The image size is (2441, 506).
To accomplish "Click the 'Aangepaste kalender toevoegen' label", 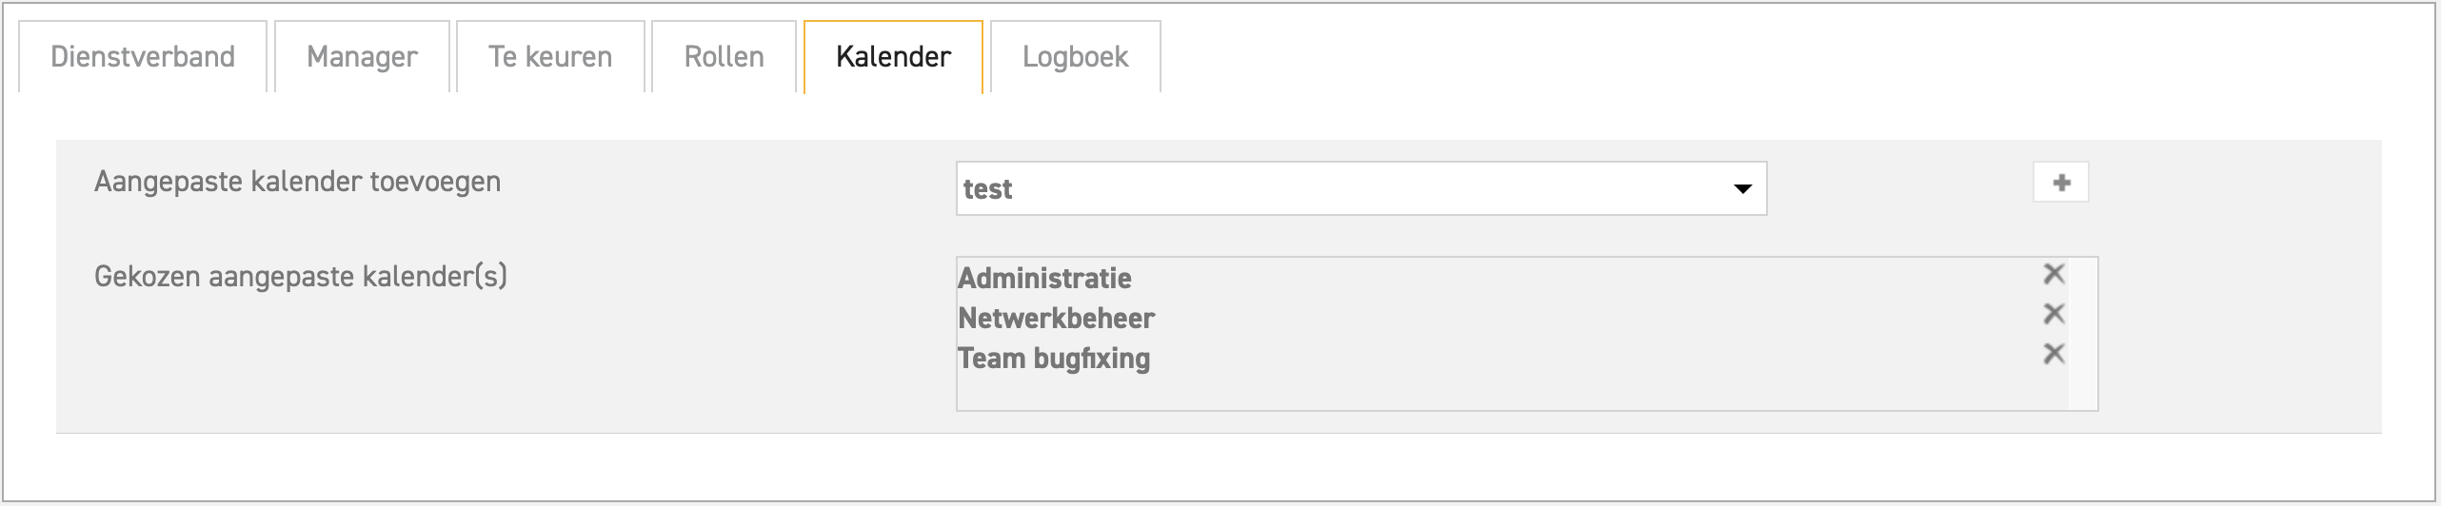I will tap(297, 182).
